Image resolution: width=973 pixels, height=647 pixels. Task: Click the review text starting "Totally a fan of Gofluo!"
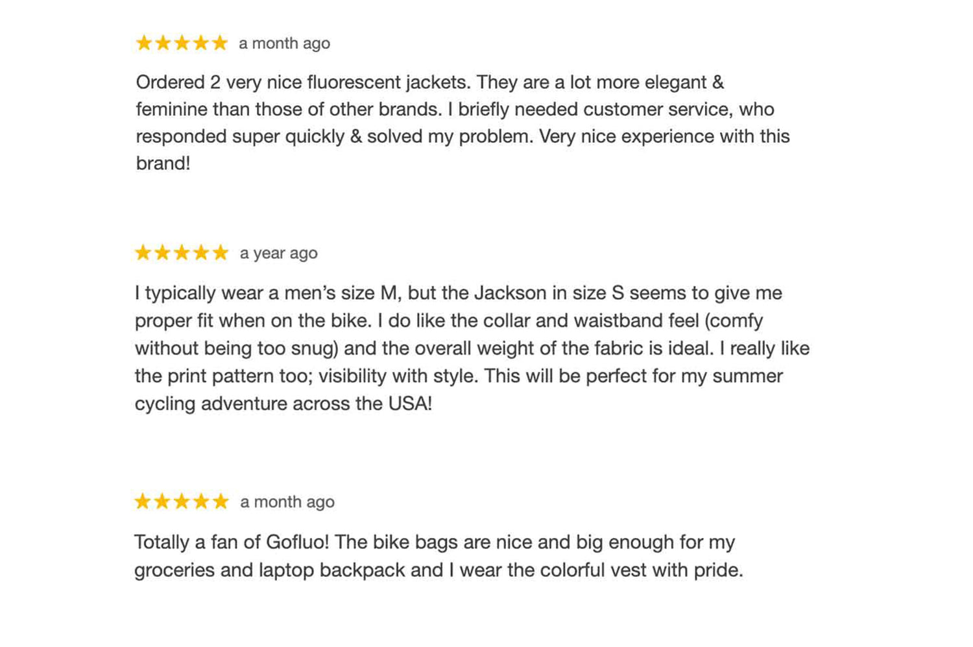(x=438, y=556)
